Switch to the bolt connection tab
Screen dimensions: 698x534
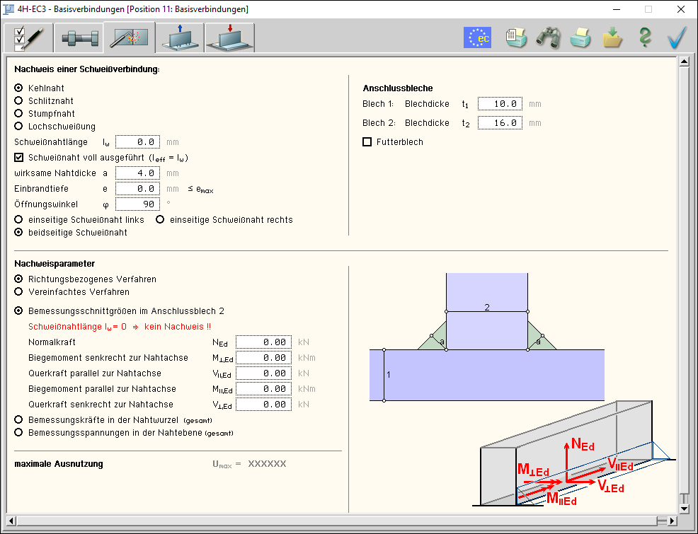pos(78,38)
